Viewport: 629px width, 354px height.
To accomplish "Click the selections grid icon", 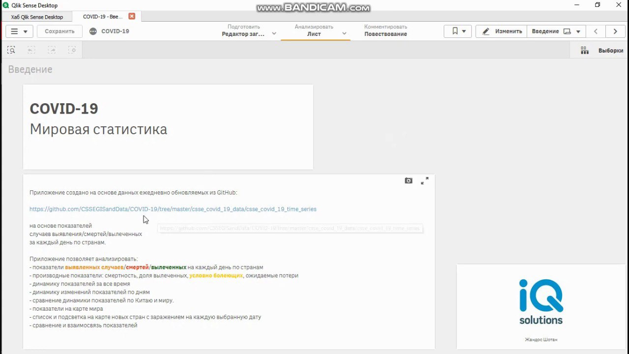I will (x=585, y=50).
